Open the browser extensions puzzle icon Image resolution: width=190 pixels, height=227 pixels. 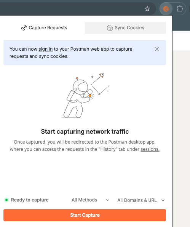click(180, 9)
